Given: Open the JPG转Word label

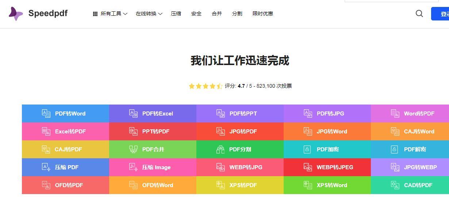Looking at the screenshot, I should click(x=332, y=132).
